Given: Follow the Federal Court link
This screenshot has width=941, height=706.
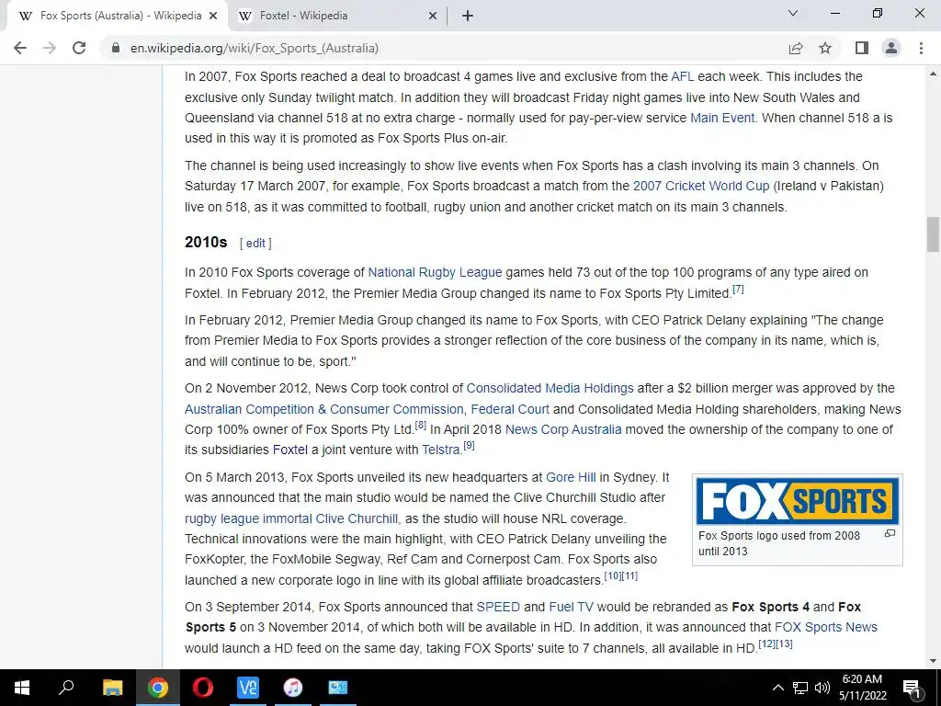Looking at the screenshot, I should 510,409.
